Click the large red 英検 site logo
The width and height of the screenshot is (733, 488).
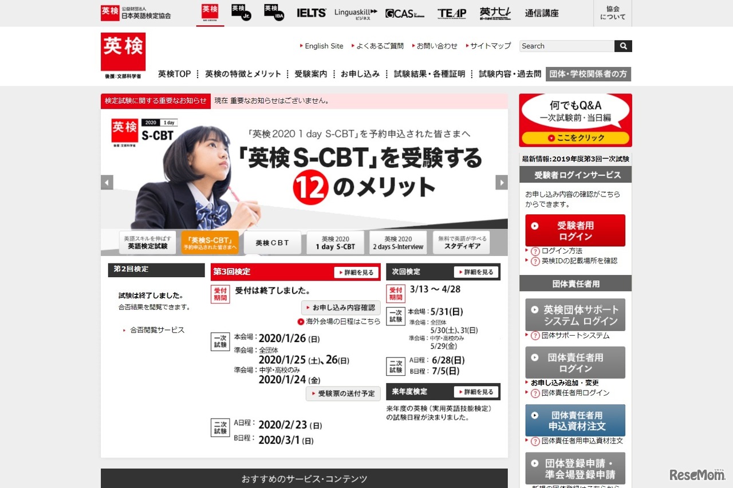point(123,56)
